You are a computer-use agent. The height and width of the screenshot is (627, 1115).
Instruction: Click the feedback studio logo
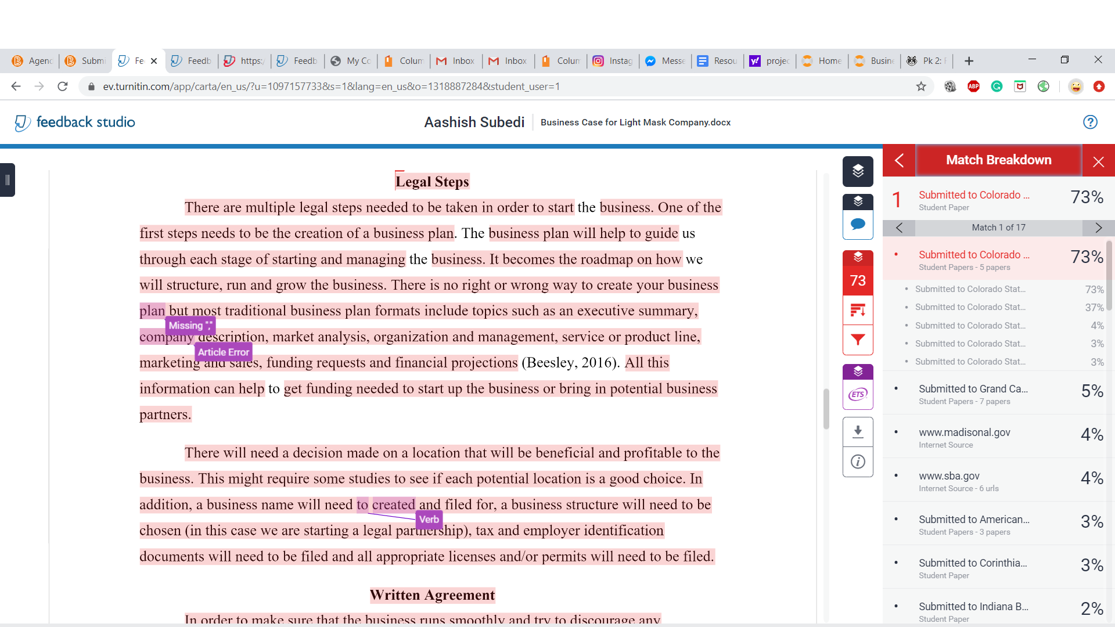pyautogui.click(x=74, y=122)
